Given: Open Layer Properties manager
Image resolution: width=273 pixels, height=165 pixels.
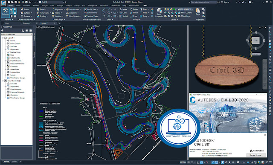Looking at the screenshot, I should (x=159, y=12).
